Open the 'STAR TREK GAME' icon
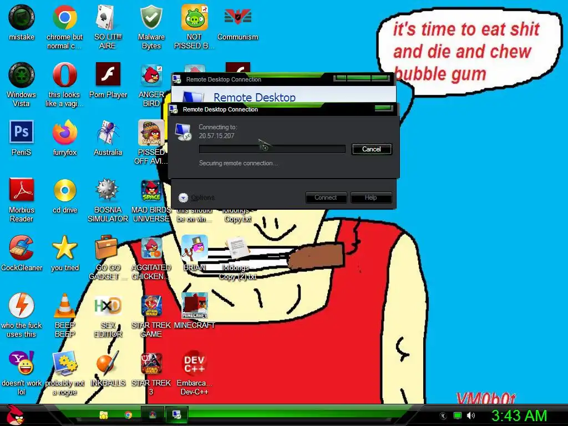This screenshot has height=426, width=568. (x=151, y=315)
